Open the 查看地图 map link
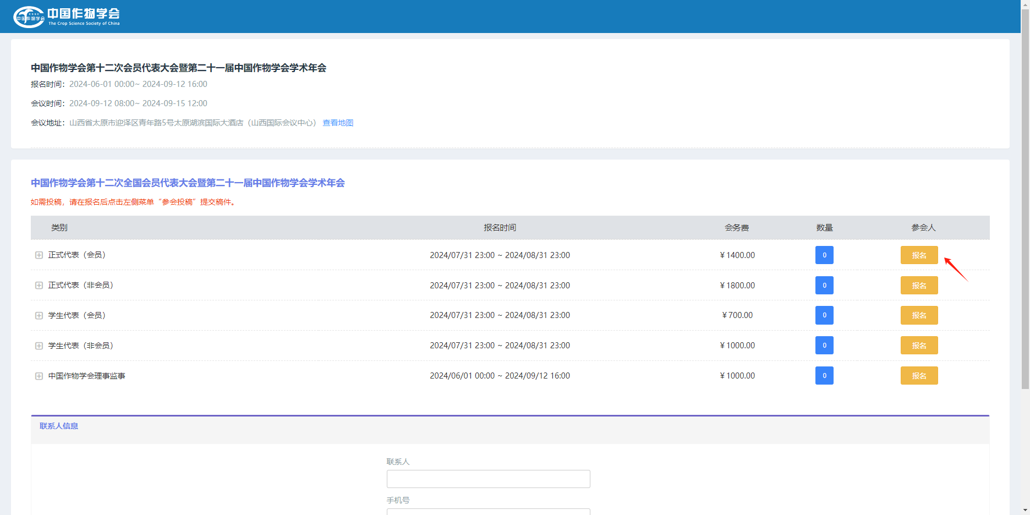Viewport: 1030px width, 515px height. (x=338, y=123)
